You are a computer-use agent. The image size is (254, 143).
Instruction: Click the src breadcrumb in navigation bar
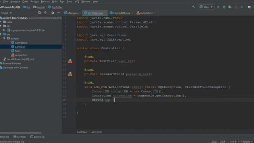[27, 7]
